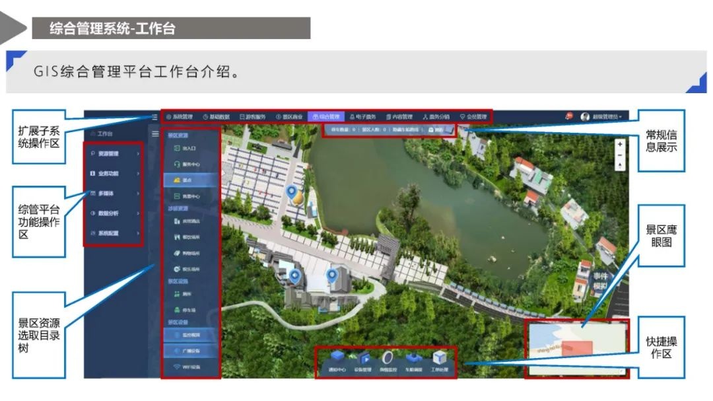The width and height of the screenshot is (713, 401).
Task: Click the 停车数量 count in info bar
Action: pyautogui.click(x=343, y=130)
